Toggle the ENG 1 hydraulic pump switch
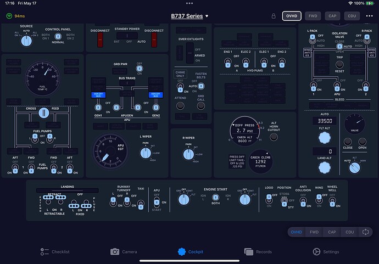 coord(228,63)
